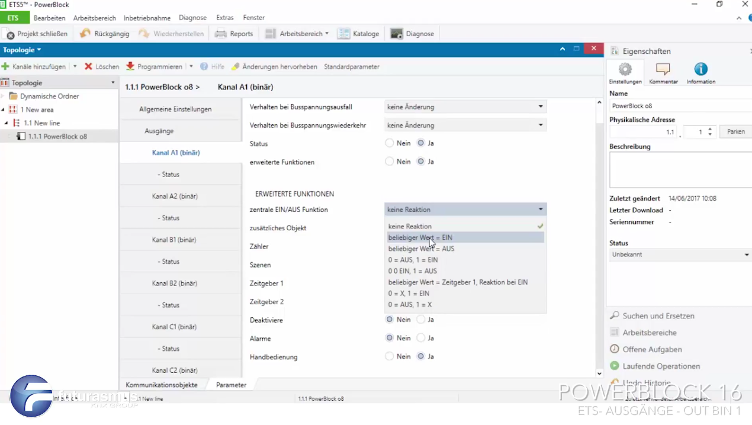Image resolution: width=752 pixels, height=425 pixels.
Task: Choose '0 = AUS, 1 = EIN' option
Action: (413, 260)
